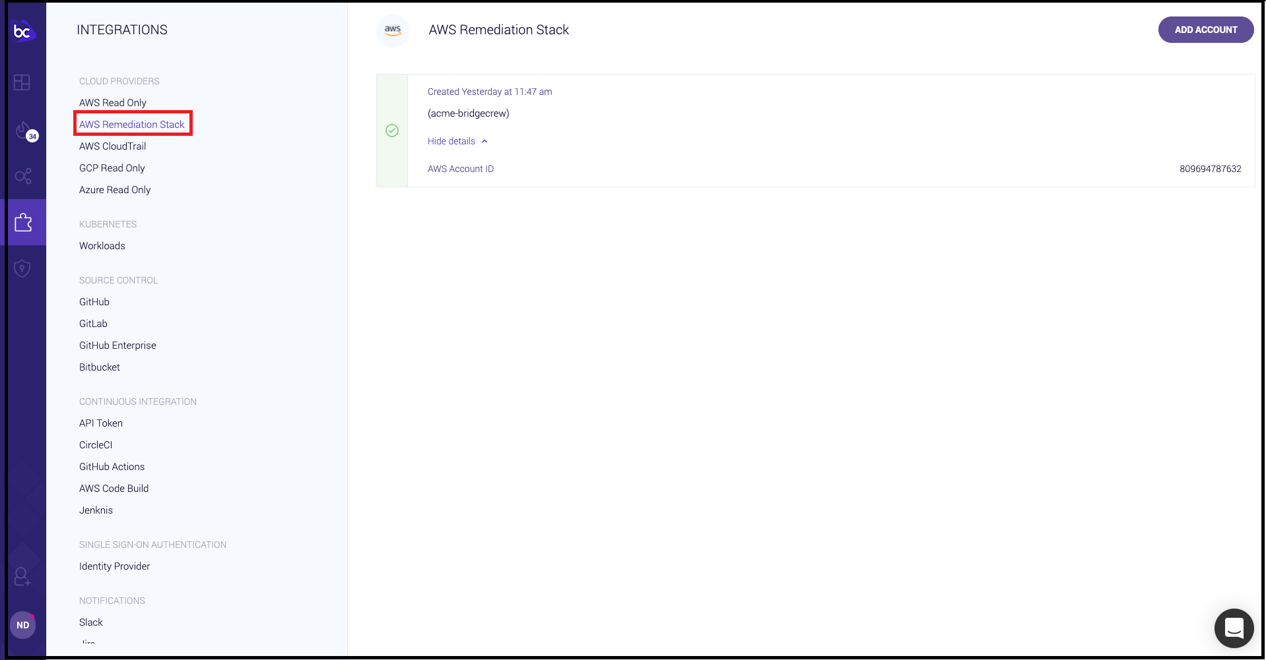This screenshot has height=660, width=1266.
Task: Open the dashboard grid icon
Action: point(22,82)
